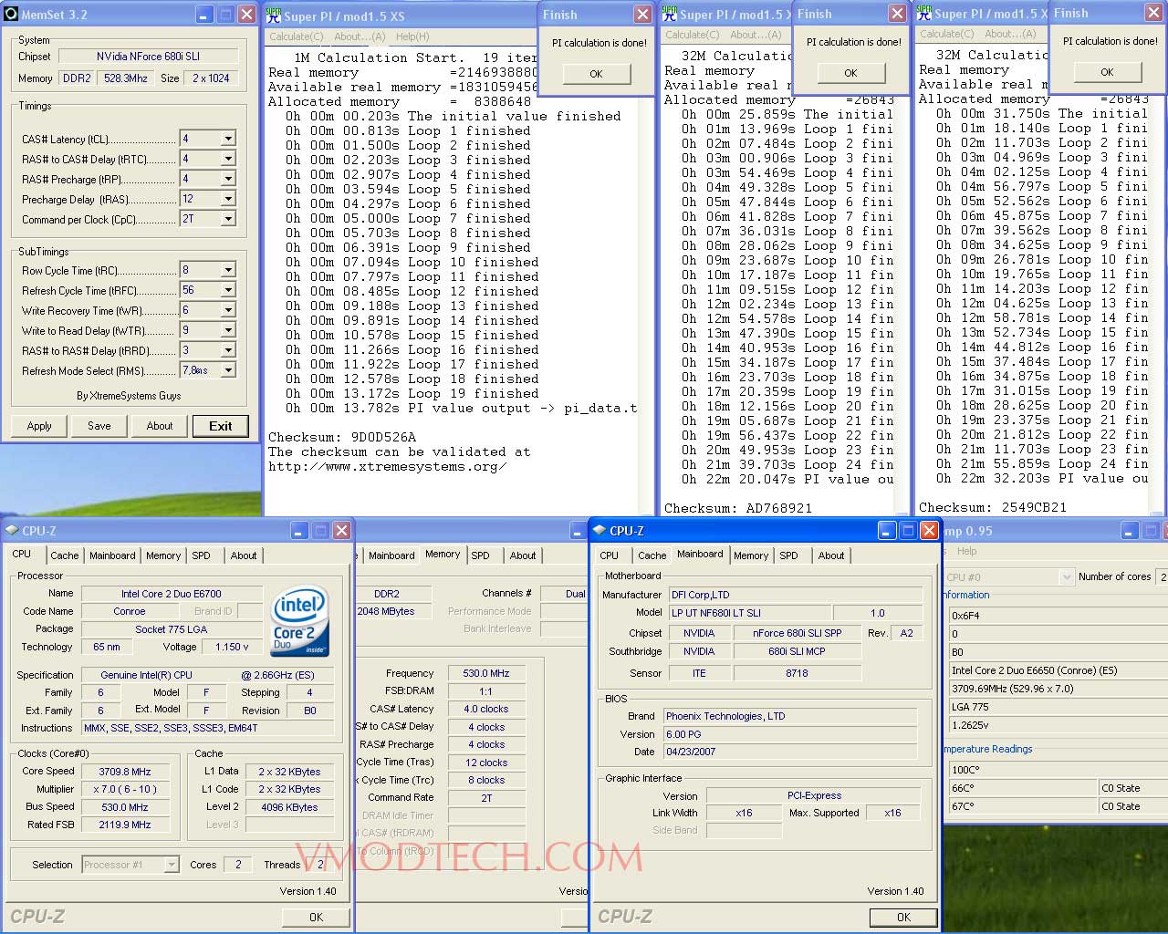
Task: Click the Intel Core 2 Duo logo in CPU-Z
Action: (300, 623)
